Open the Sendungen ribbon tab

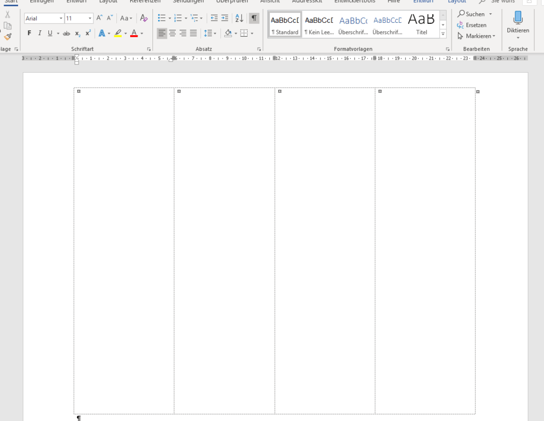coord(188,2)
